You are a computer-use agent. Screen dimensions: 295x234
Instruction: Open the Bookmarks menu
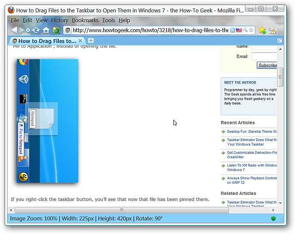[85, 20]
